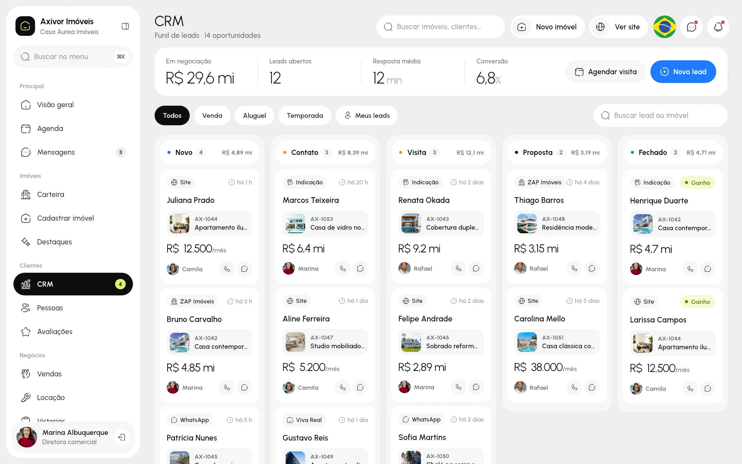Call Larissa Campos lead via phone icon
Screen dimensions: 742x464
(690, 388)
